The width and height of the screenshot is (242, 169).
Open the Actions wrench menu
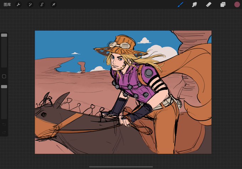19,5
